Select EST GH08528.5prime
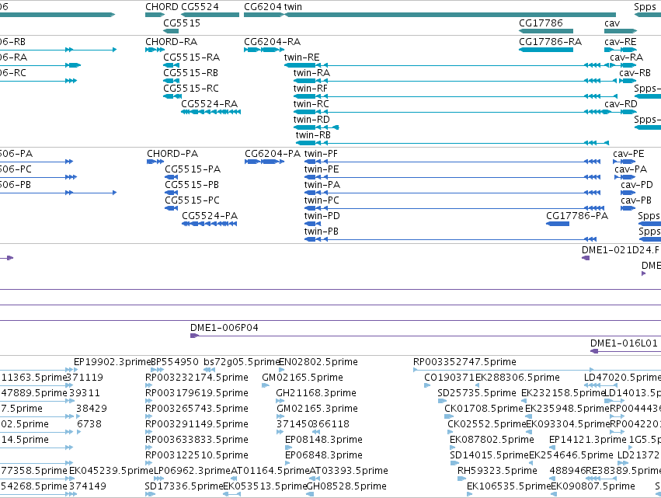The image size is (661, 498). 346,486
